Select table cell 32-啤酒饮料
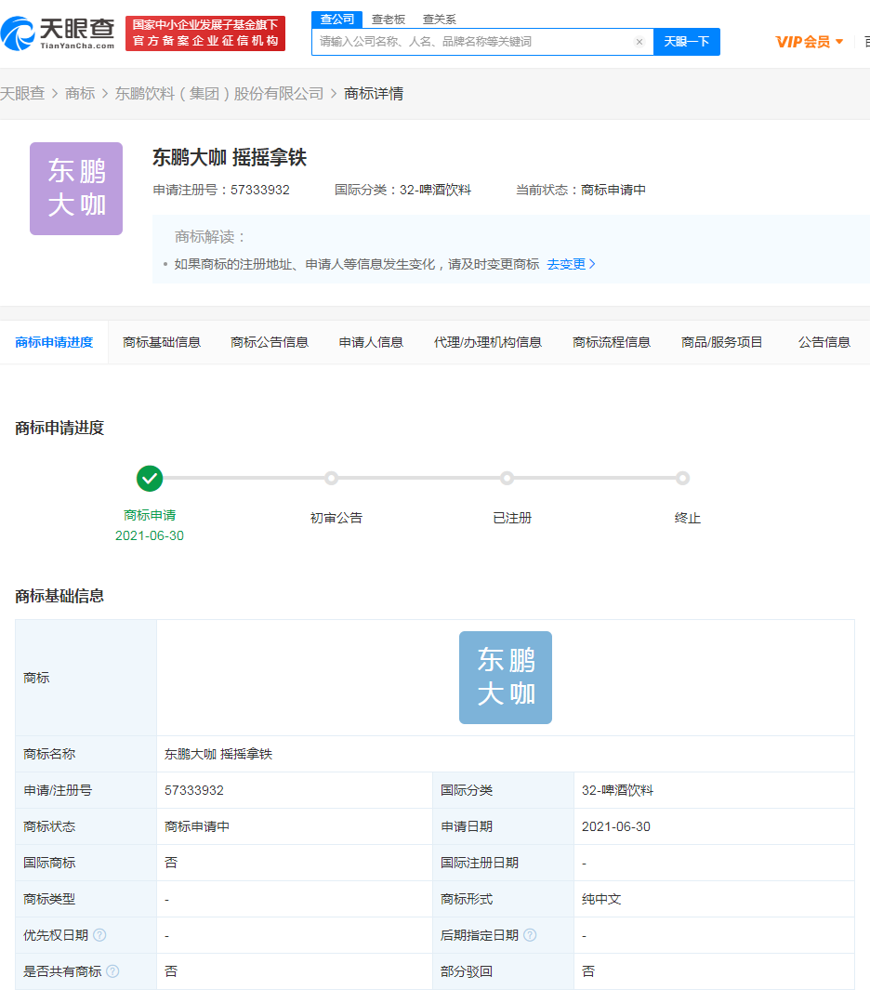Viewport: 870px width, 1003px height. coord(617,791)
